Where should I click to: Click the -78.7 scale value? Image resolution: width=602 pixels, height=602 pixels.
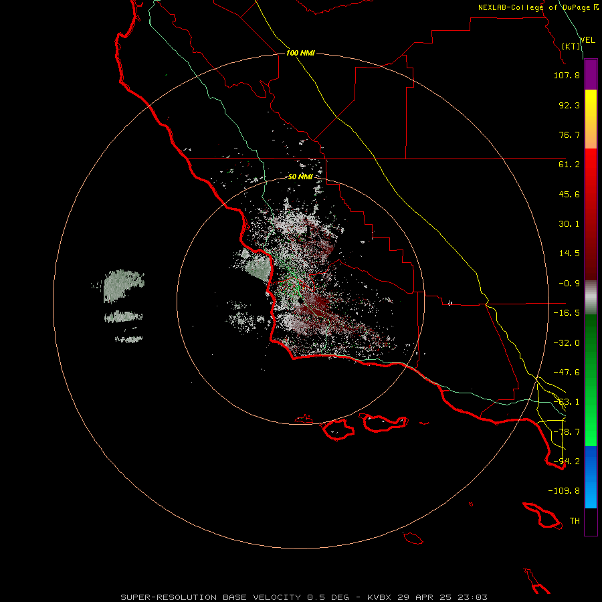(567, 432)
